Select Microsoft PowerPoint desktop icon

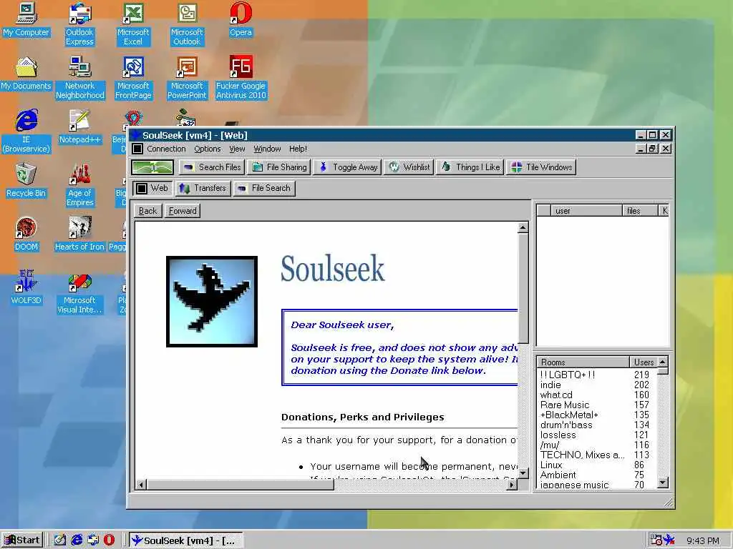(187, 77)
